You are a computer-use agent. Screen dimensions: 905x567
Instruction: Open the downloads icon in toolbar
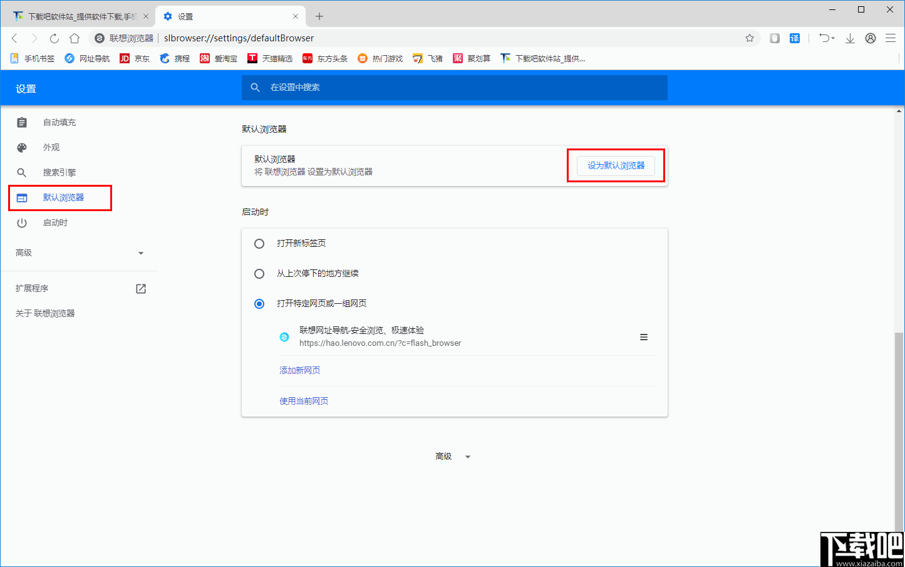click(x=850, y=38)
